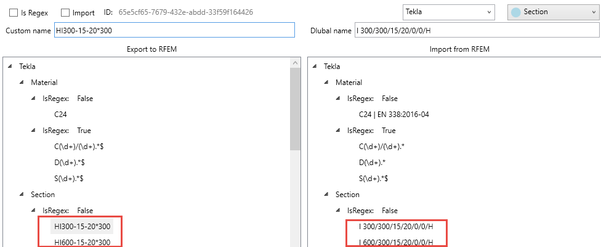Collapse Tekla node in Import tree
Viewport: 601px width, 247px height.
[x=315, y=67]
